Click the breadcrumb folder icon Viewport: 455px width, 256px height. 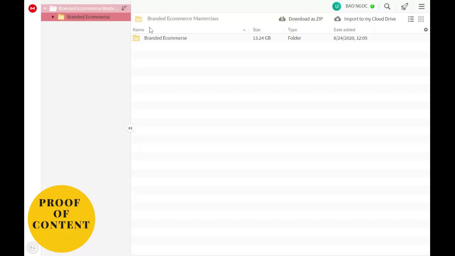coord(139,19)
